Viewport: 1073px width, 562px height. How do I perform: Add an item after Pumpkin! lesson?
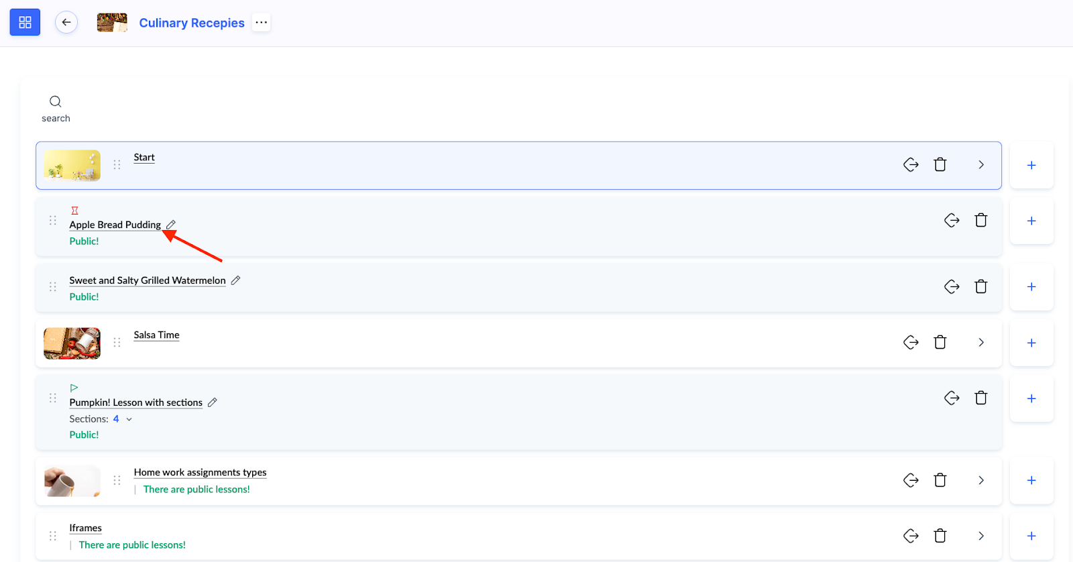[1031, 398]
